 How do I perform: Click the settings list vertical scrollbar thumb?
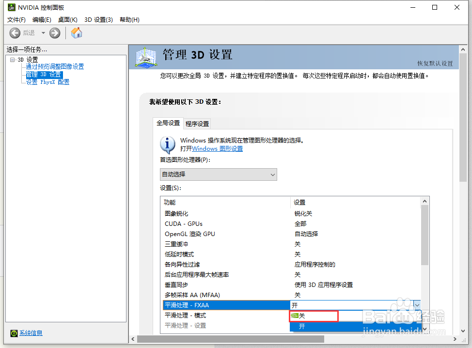425,235
